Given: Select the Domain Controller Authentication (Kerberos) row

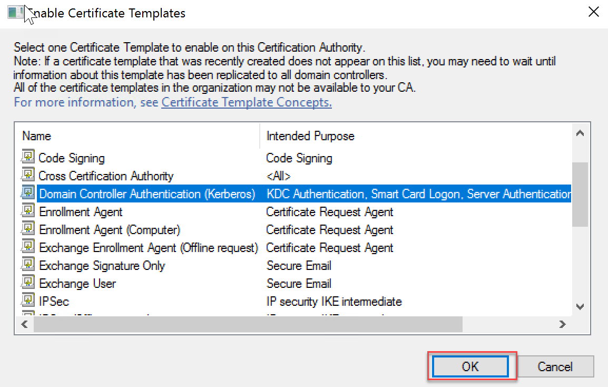Looking at the screenshot, I should [x=147, y=194].
